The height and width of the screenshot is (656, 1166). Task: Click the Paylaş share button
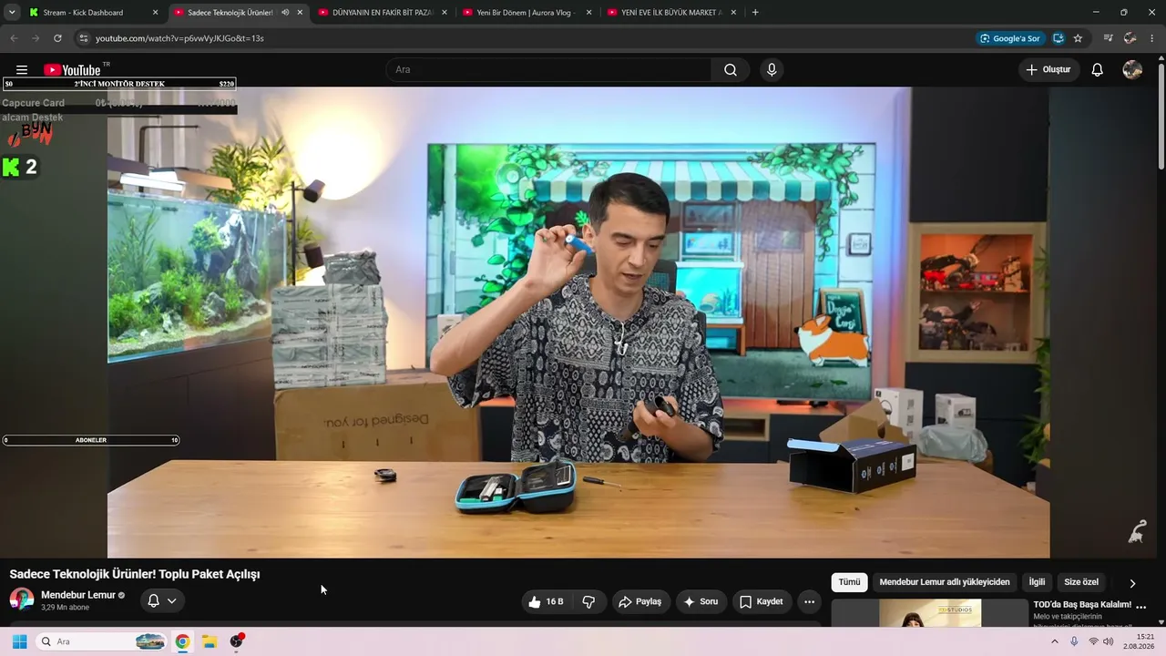[639, 601]
